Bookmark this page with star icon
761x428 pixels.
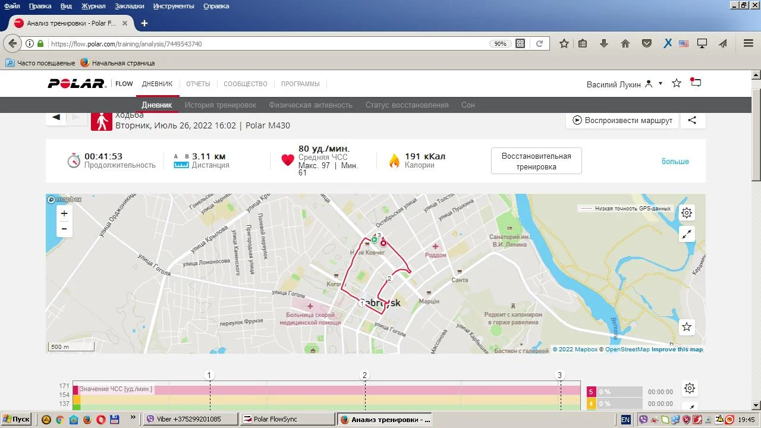pyautogui.click(x=564, y=43)
